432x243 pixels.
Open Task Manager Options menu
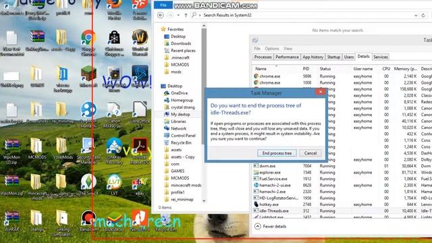point(272,49)
